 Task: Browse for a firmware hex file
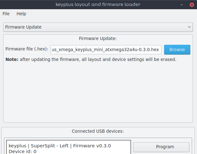point(177,50)
